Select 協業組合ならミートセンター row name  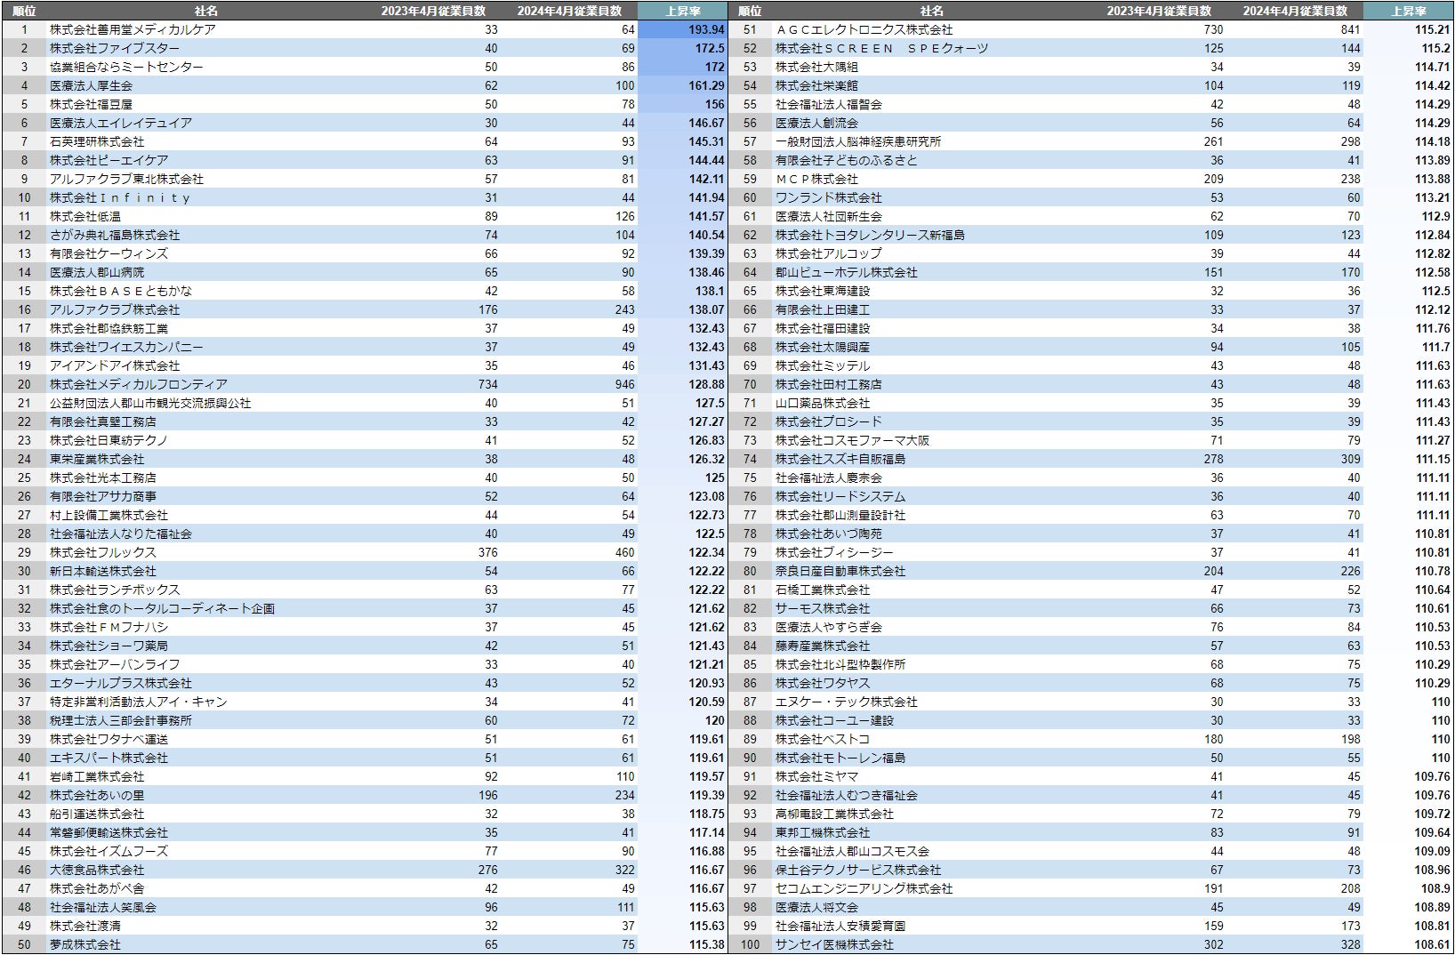[x=126, y=67]
